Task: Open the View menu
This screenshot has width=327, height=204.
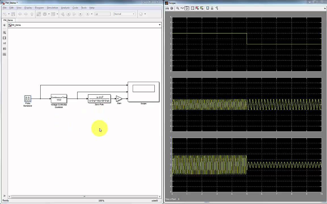Action: click(19, 8)
